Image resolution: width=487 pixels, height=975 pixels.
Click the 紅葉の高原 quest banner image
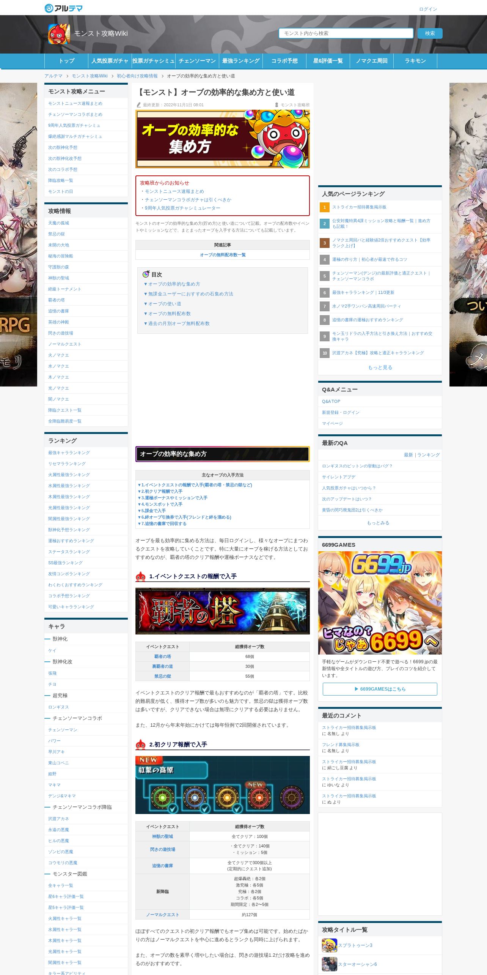(223, 785)
